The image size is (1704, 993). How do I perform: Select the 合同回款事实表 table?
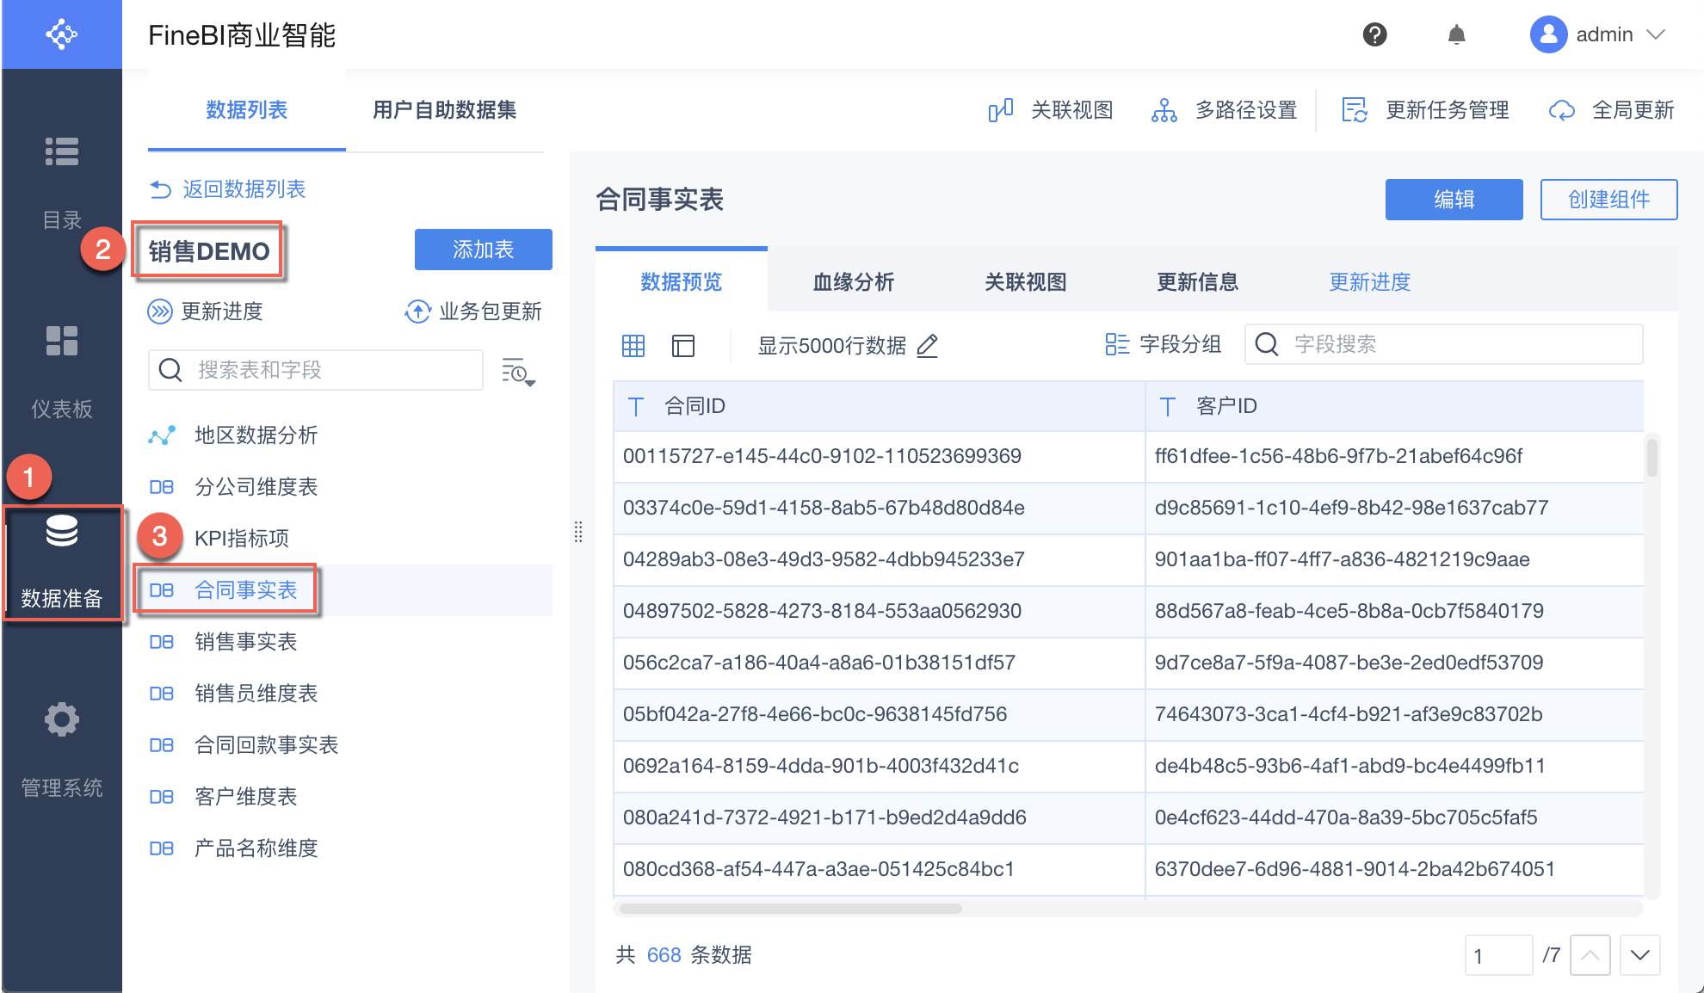[x=349, y=745]
